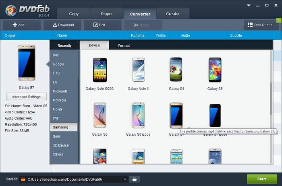Click the green Start button
This screenshot has width=282, height=186.
[262, 179]
